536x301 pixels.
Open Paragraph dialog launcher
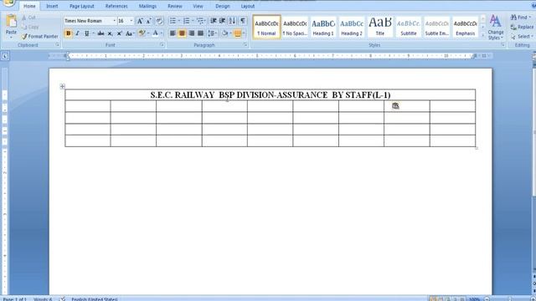tap(245, 45)
